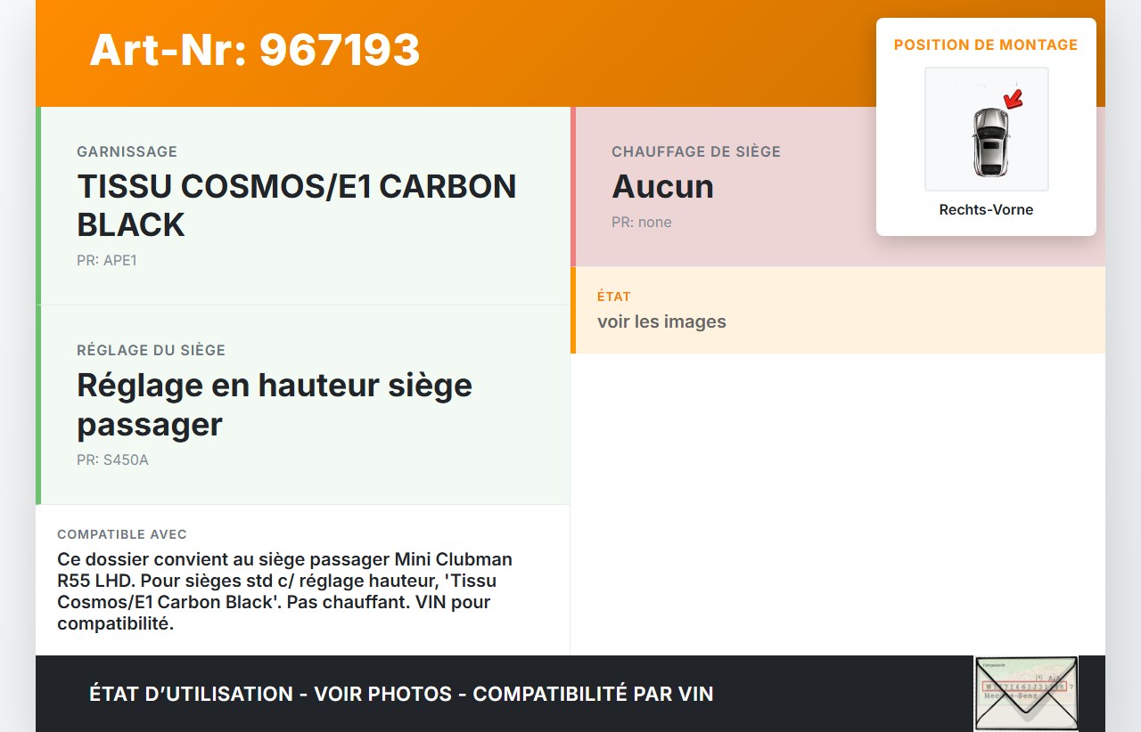The width and height of the screenshot is (1141, 732).
Task: Click the PR: S450A code
Action: tap(112, 460)
